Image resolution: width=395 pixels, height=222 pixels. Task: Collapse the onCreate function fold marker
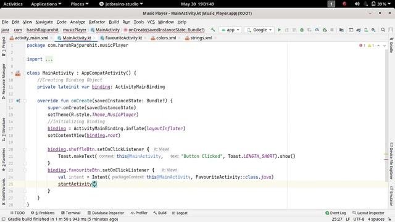pyautogui.click(x=25, y=101)
